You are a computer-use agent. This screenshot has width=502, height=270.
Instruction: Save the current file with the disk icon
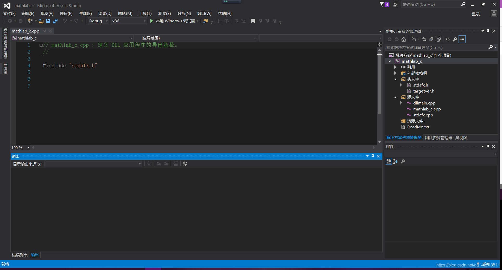coord(48,21)
